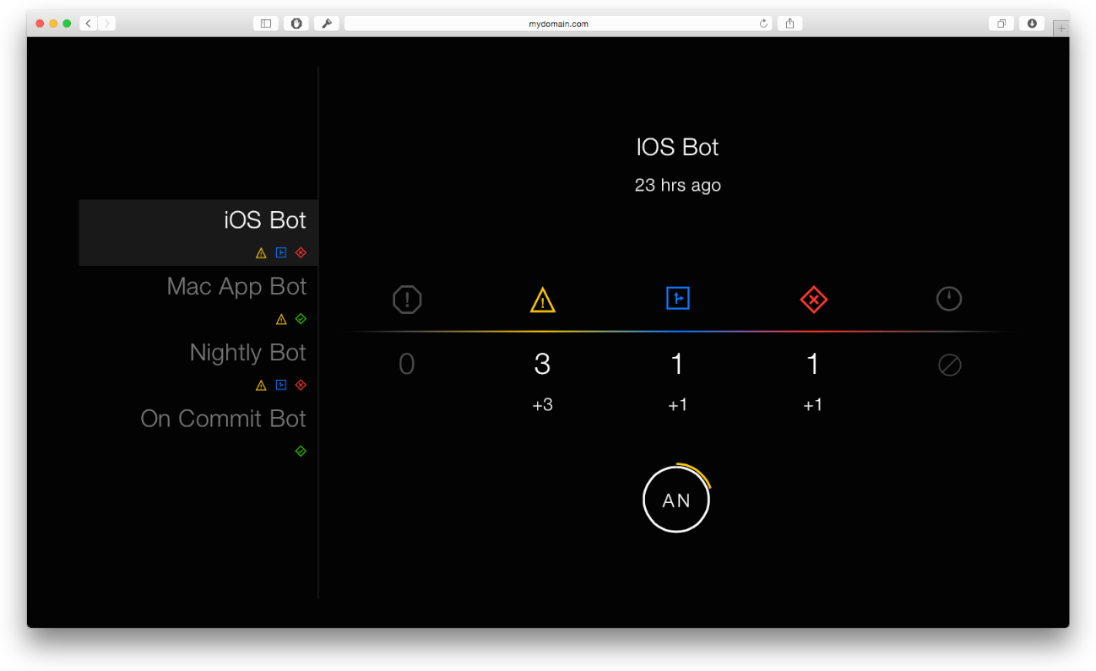Toggle the Safari sidebar button
The width and height of the screenshot is (1096, 671).
[x=265, y=24]
